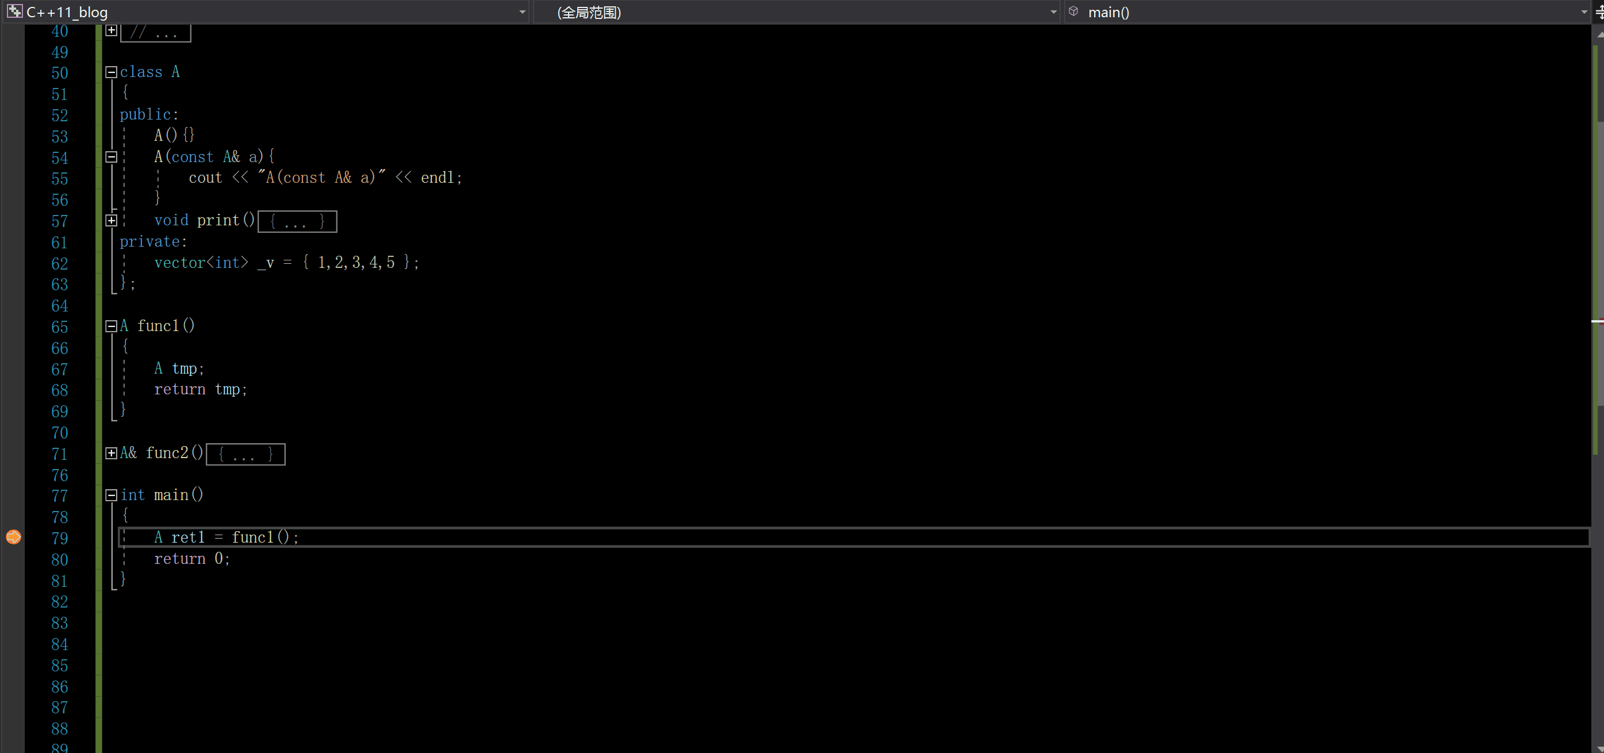This screenshot has height=753, width=1604.
Task: Open the C++11_blog project dropdown
Action: [522, 12]
